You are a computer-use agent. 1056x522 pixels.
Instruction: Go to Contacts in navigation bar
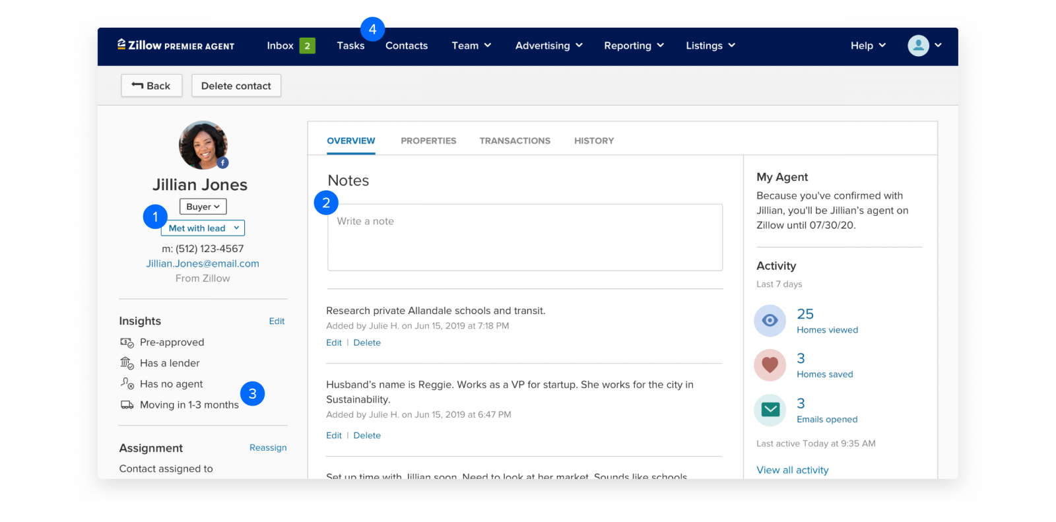point(407,46)
